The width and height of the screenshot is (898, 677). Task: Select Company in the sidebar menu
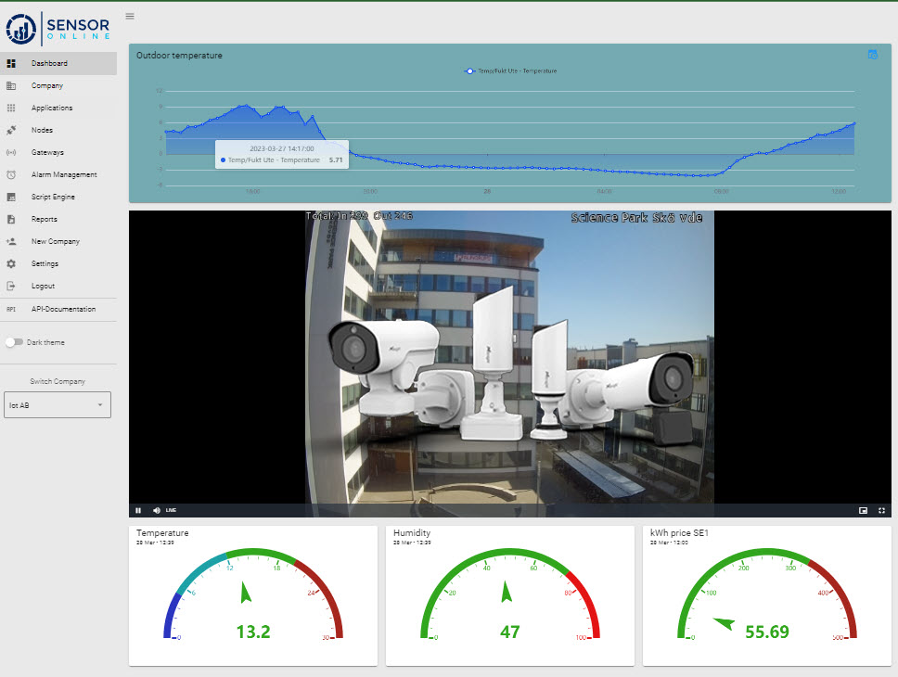pos(46,85)
